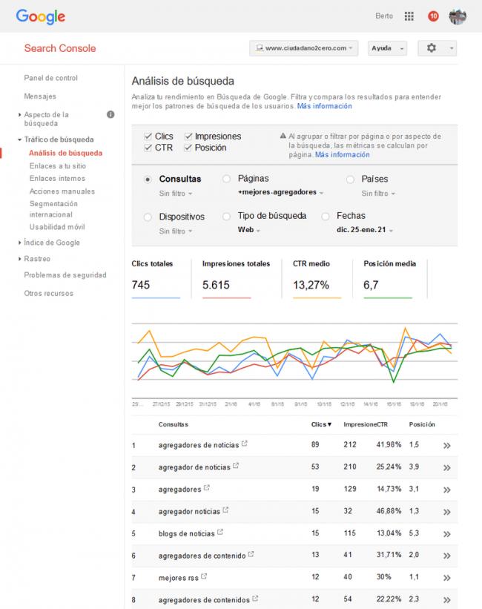Click the warning triangle icon in metrics notice
This screenshot has width=482, height=609.
point(283,136)
